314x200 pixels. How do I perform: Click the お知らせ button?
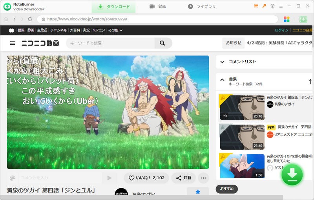[233, 43]
